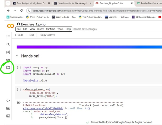View site information icon in address bar
The image size is (162, 125).
(29, 10)
